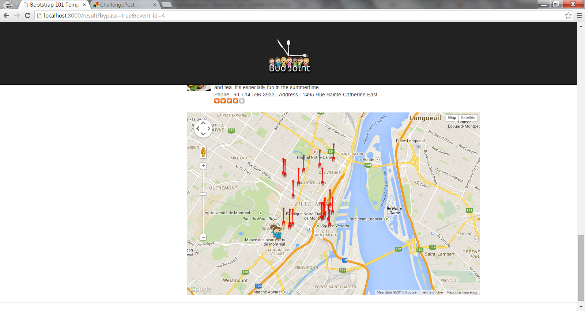The image size is (585, 311).
Task: Restore the browser window size
Action: tap(556, 4)
